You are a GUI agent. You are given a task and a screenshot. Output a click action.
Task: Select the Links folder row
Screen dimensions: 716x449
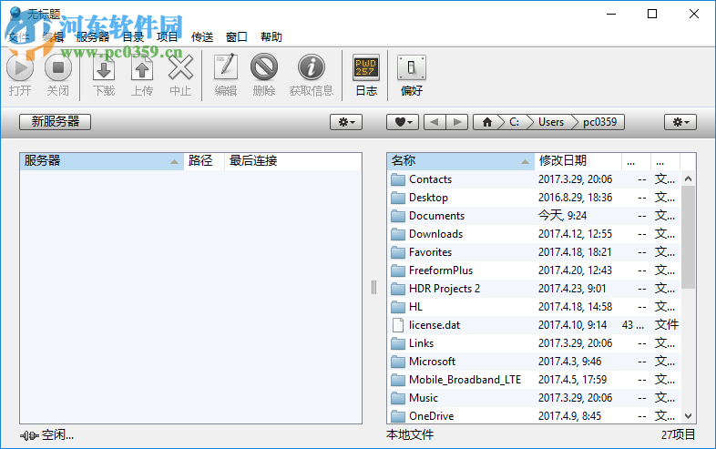pyautogui.click(x=534, y=343)
